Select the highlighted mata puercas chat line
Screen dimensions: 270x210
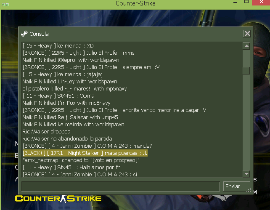[x=85, y=153]
